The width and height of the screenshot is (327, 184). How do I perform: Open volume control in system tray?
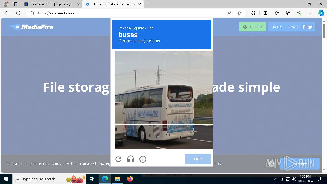(294, 179)
